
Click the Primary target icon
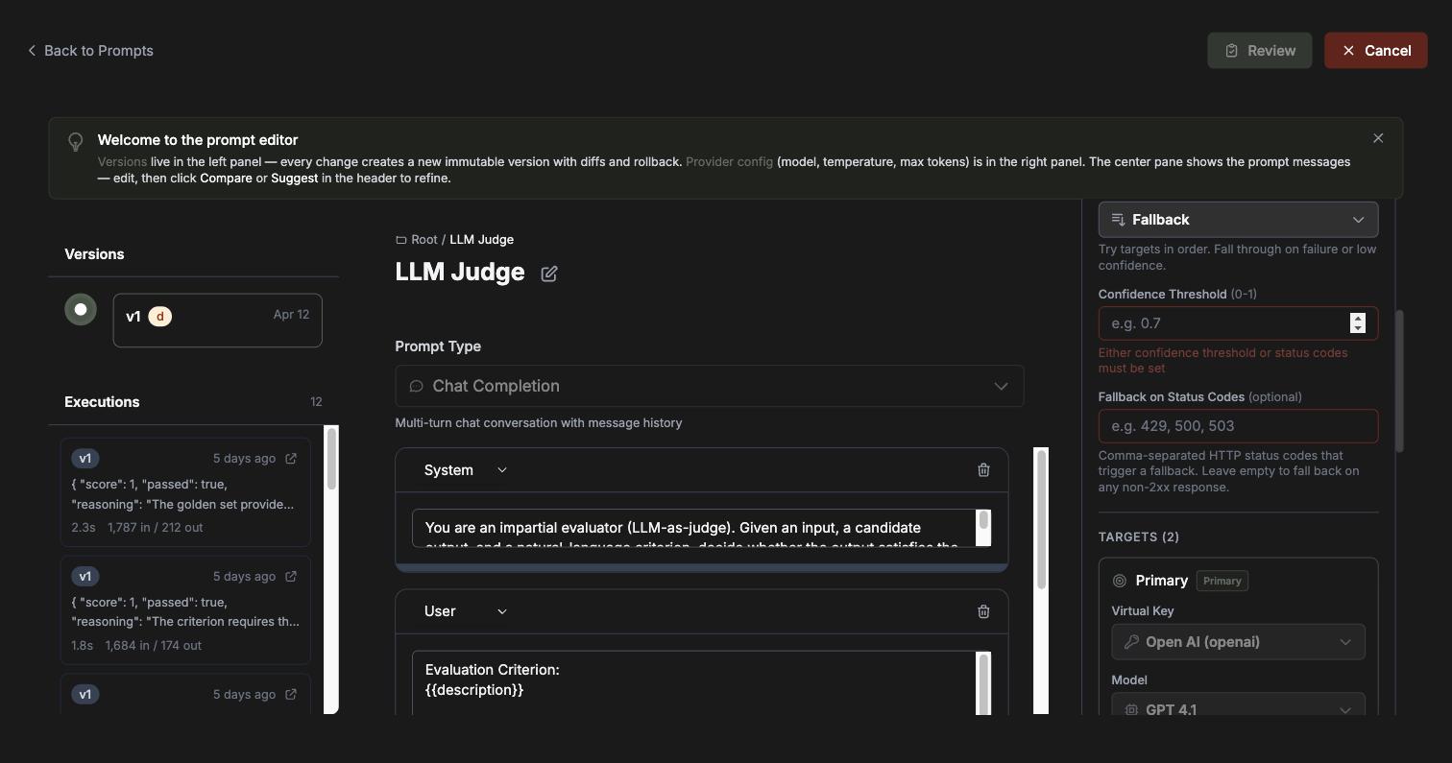1120,581
